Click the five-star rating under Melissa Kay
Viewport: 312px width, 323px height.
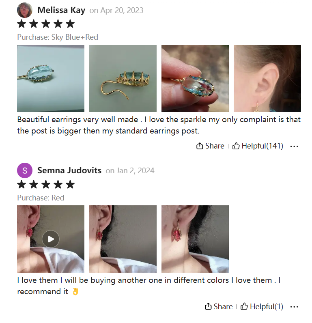[x=46, y=24]
